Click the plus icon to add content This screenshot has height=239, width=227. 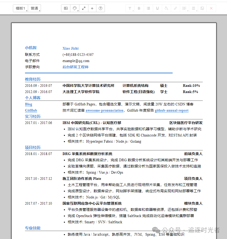click(x=92, y=8)
